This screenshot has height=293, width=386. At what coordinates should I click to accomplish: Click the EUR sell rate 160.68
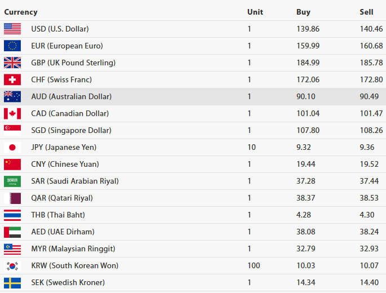click(371, 46)
